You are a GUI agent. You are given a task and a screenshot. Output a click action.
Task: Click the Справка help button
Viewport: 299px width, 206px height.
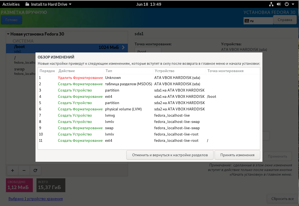(285, 20)
